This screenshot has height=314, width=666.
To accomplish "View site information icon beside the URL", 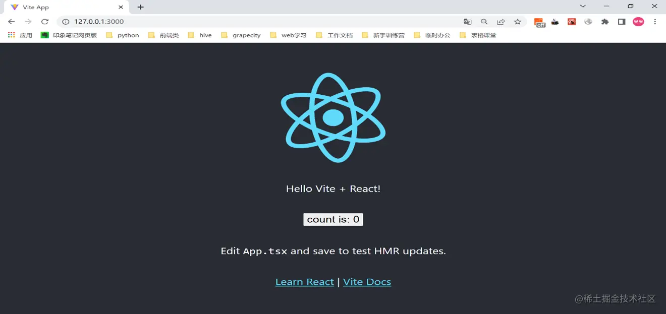I will pos(65,22).
